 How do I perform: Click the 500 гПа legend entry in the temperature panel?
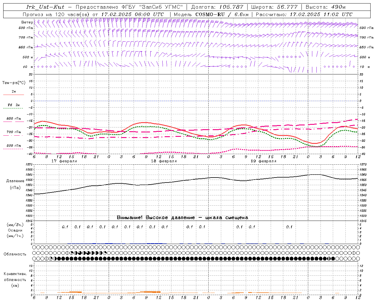[14, 146]
